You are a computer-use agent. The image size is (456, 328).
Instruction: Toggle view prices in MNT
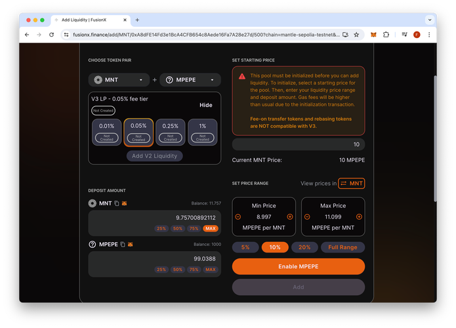pos(352,184)
